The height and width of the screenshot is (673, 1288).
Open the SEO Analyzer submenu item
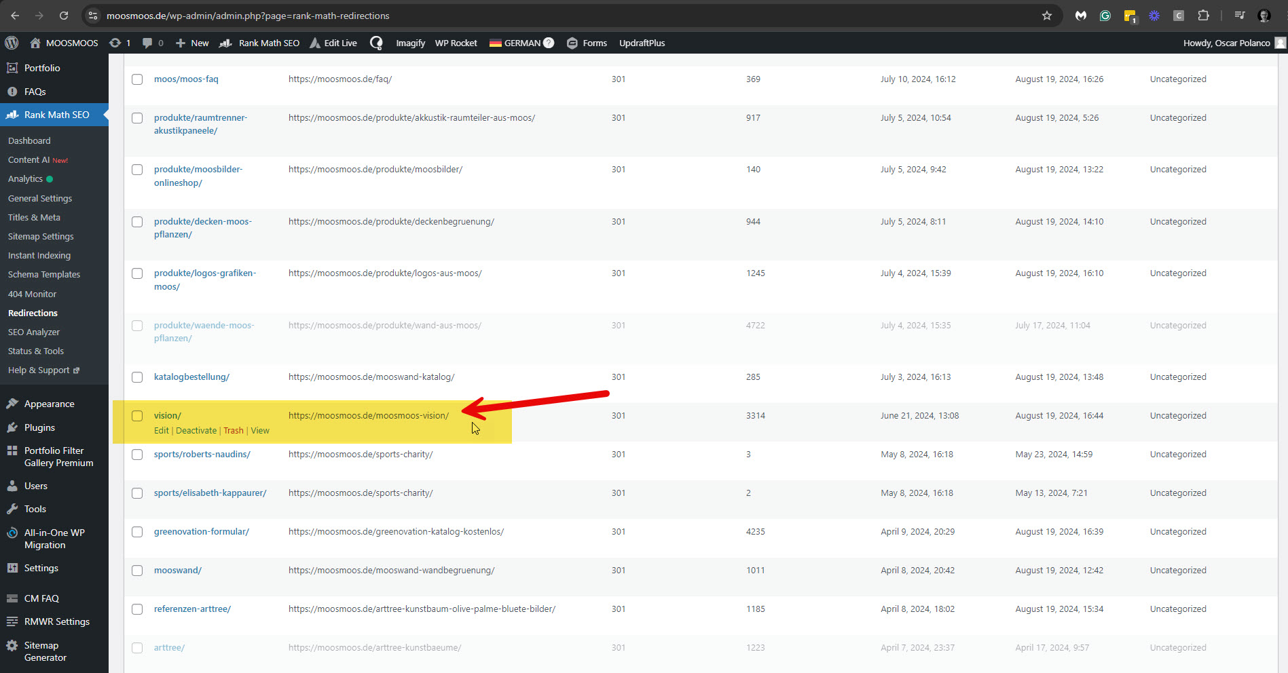(x=34, y=332)
